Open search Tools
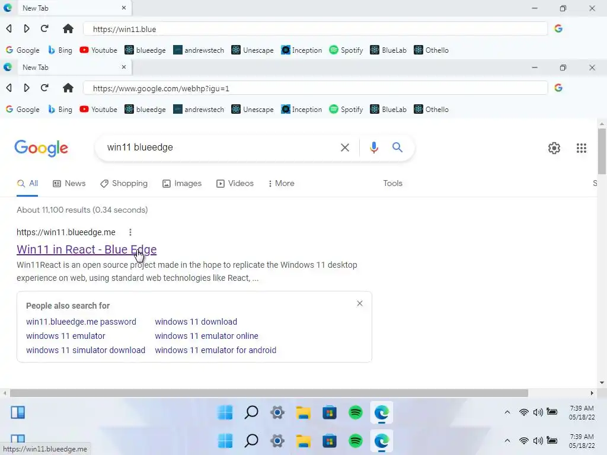Image resolution: width=607 pixels, height=455 pixels. 392,184
